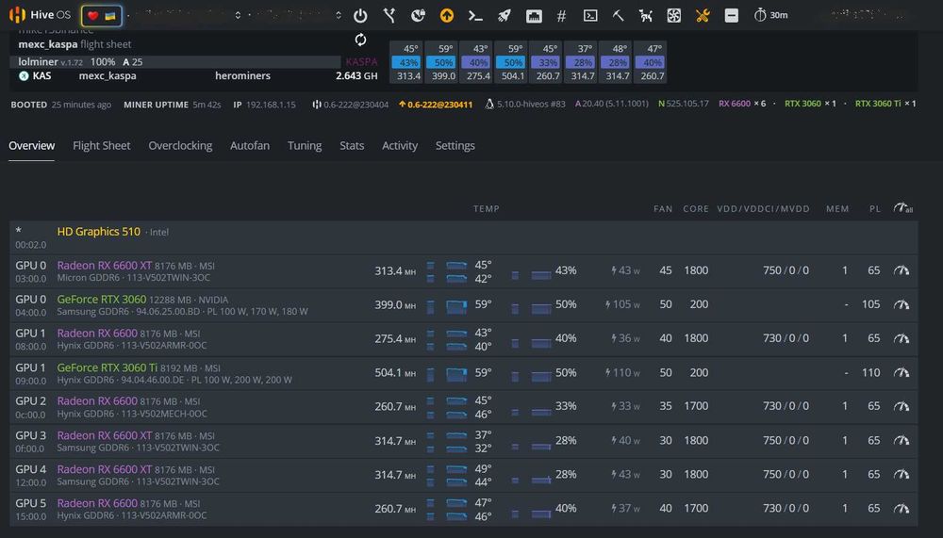The width and height of the screenshot is (943, 538).
Task: Click the RX 6600 × 6 summary label
Action: coord(742,104)
